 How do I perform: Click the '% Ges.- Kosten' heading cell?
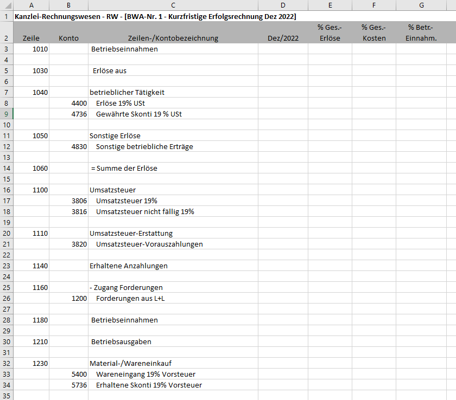[374, 33]
